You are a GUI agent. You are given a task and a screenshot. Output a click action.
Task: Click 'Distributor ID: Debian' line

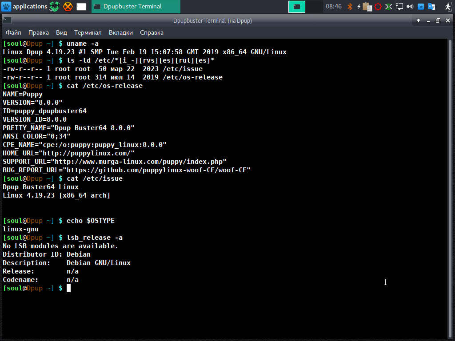pos(46,254)
